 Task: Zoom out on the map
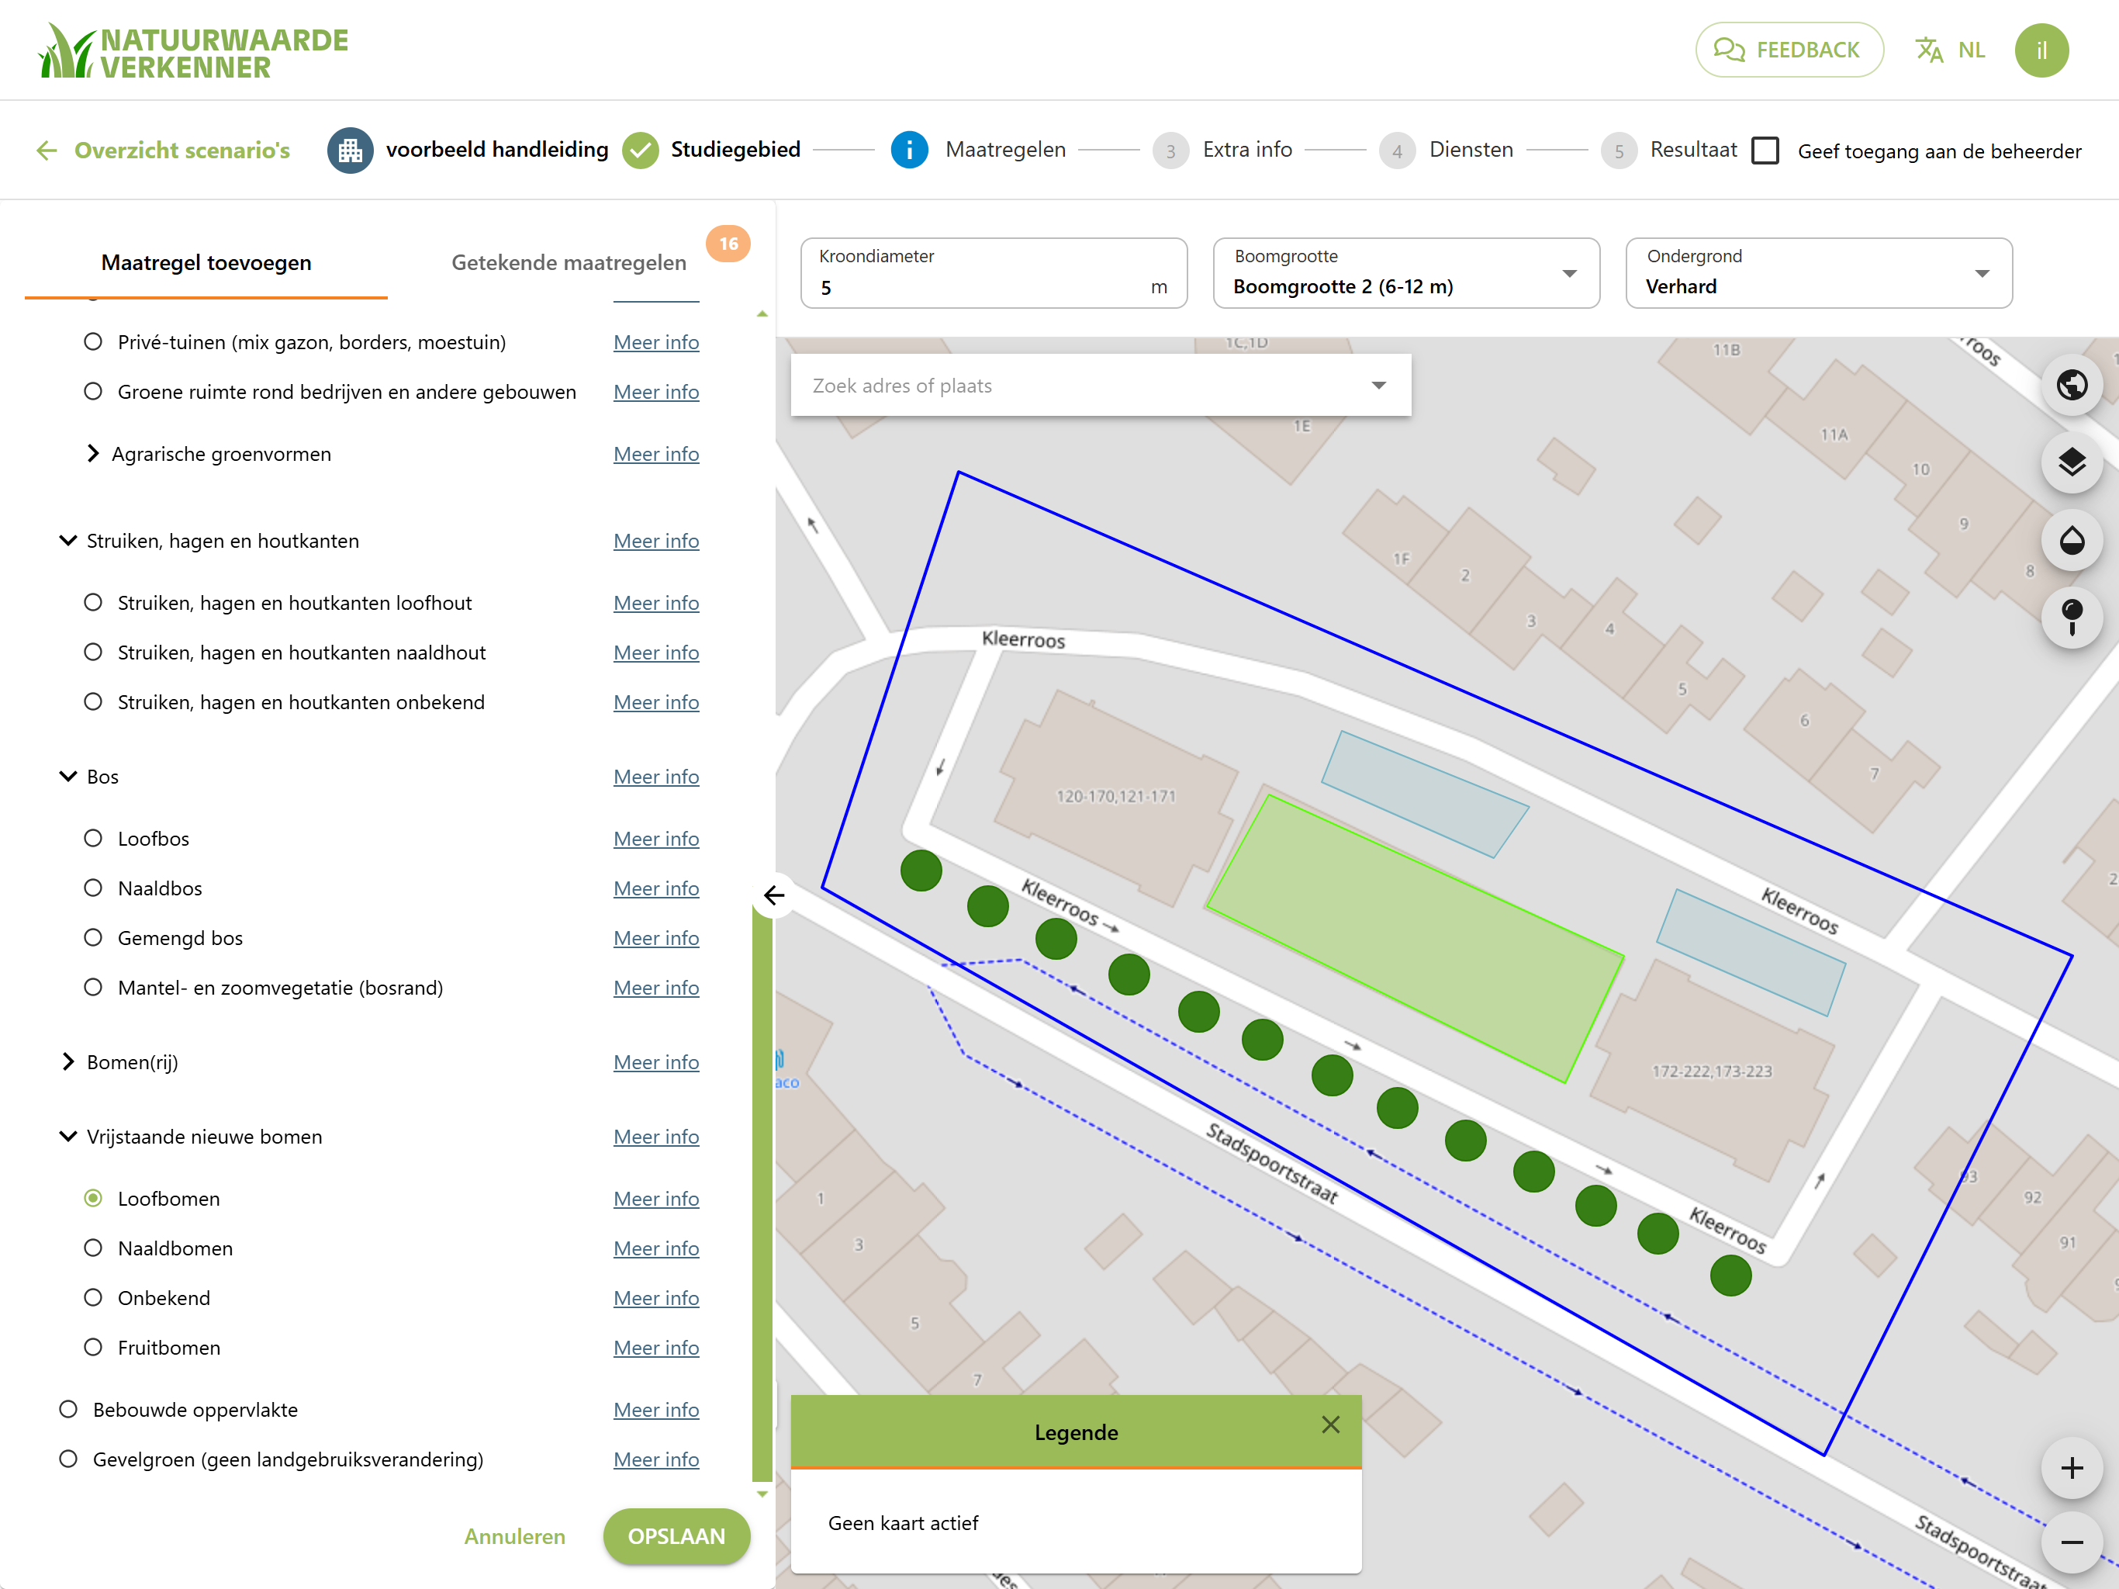coord(2072,1542)
